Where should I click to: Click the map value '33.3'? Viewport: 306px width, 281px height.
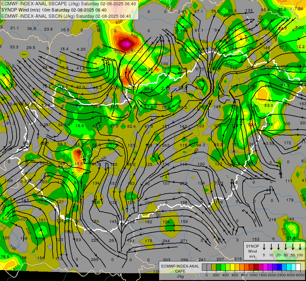pos(14,47)
